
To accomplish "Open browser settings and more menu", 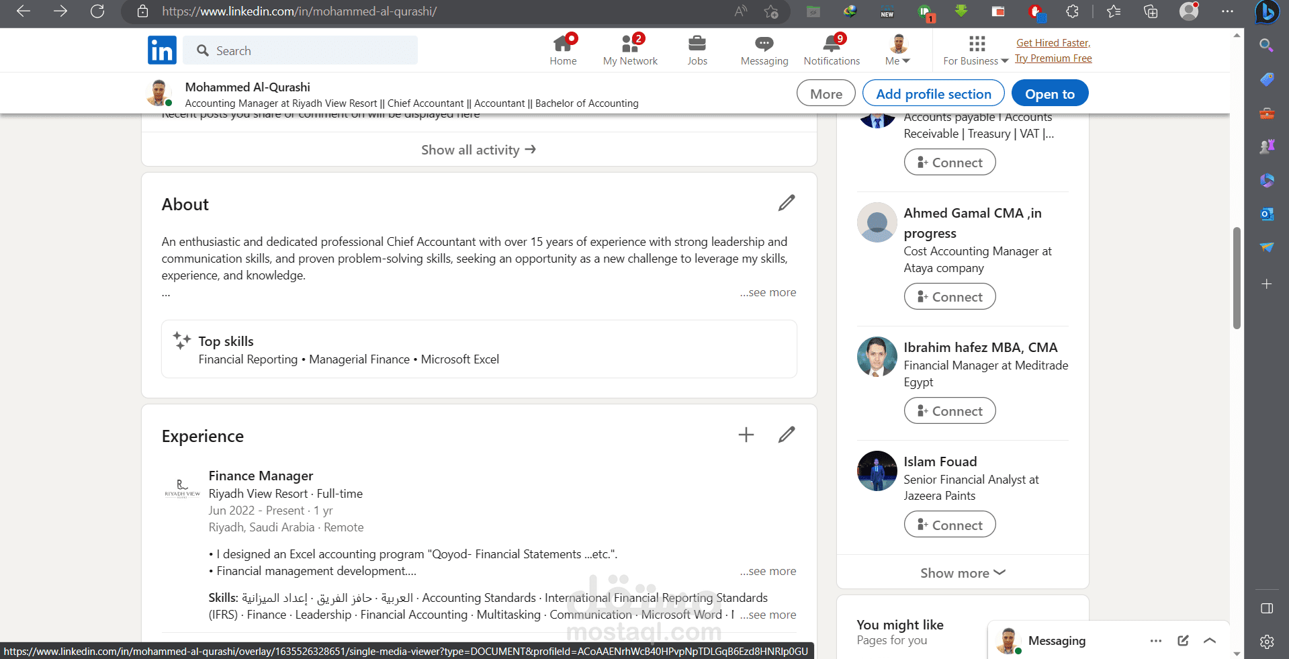I will pos(1227,11).
